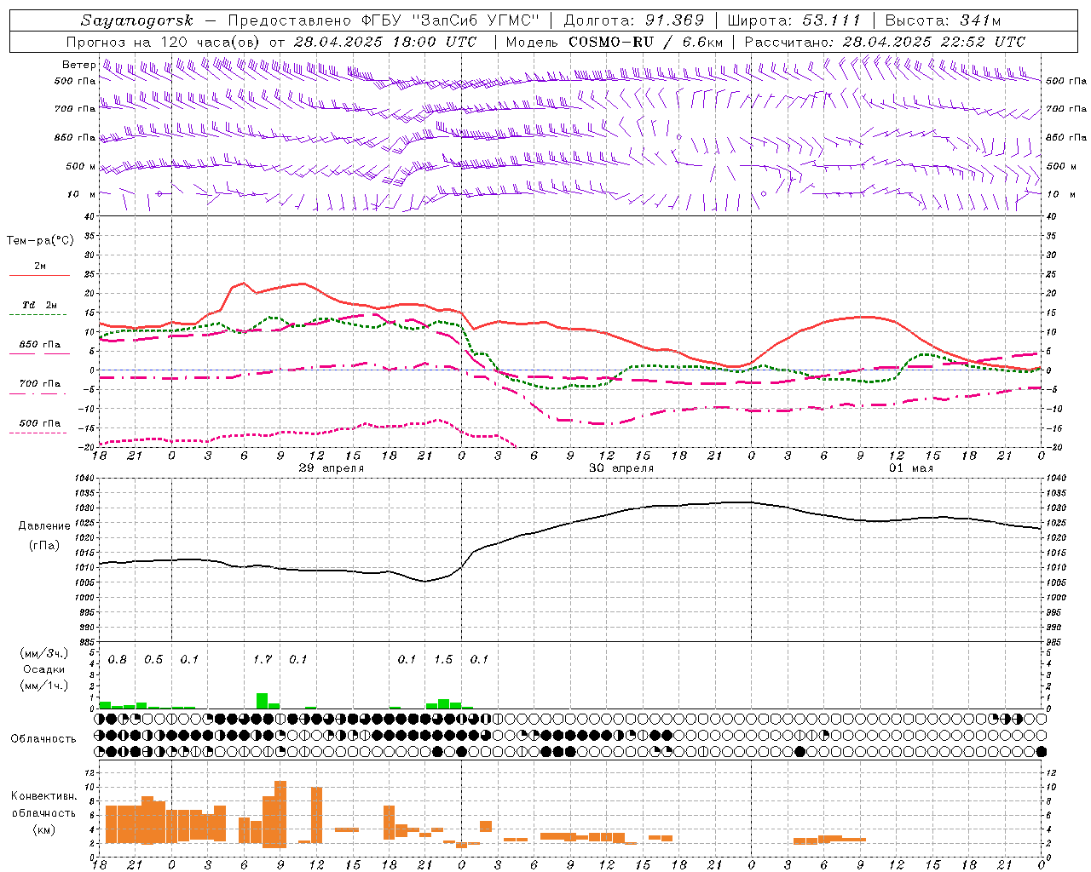Select the "Модель COSMO-RU / 6.6км" model text

(x=615, y=42)
